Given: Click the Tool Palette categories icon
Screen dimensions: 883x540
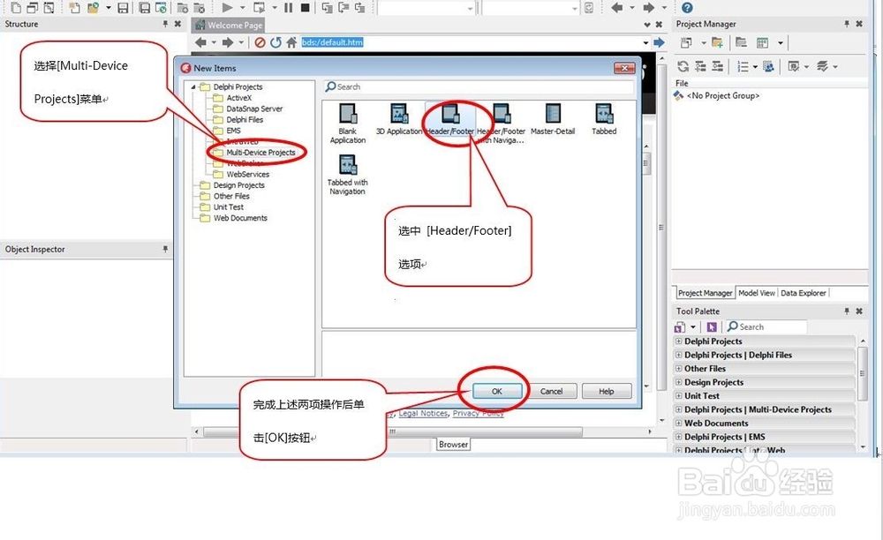Looking at the screenshot, I should click(680, 326).
